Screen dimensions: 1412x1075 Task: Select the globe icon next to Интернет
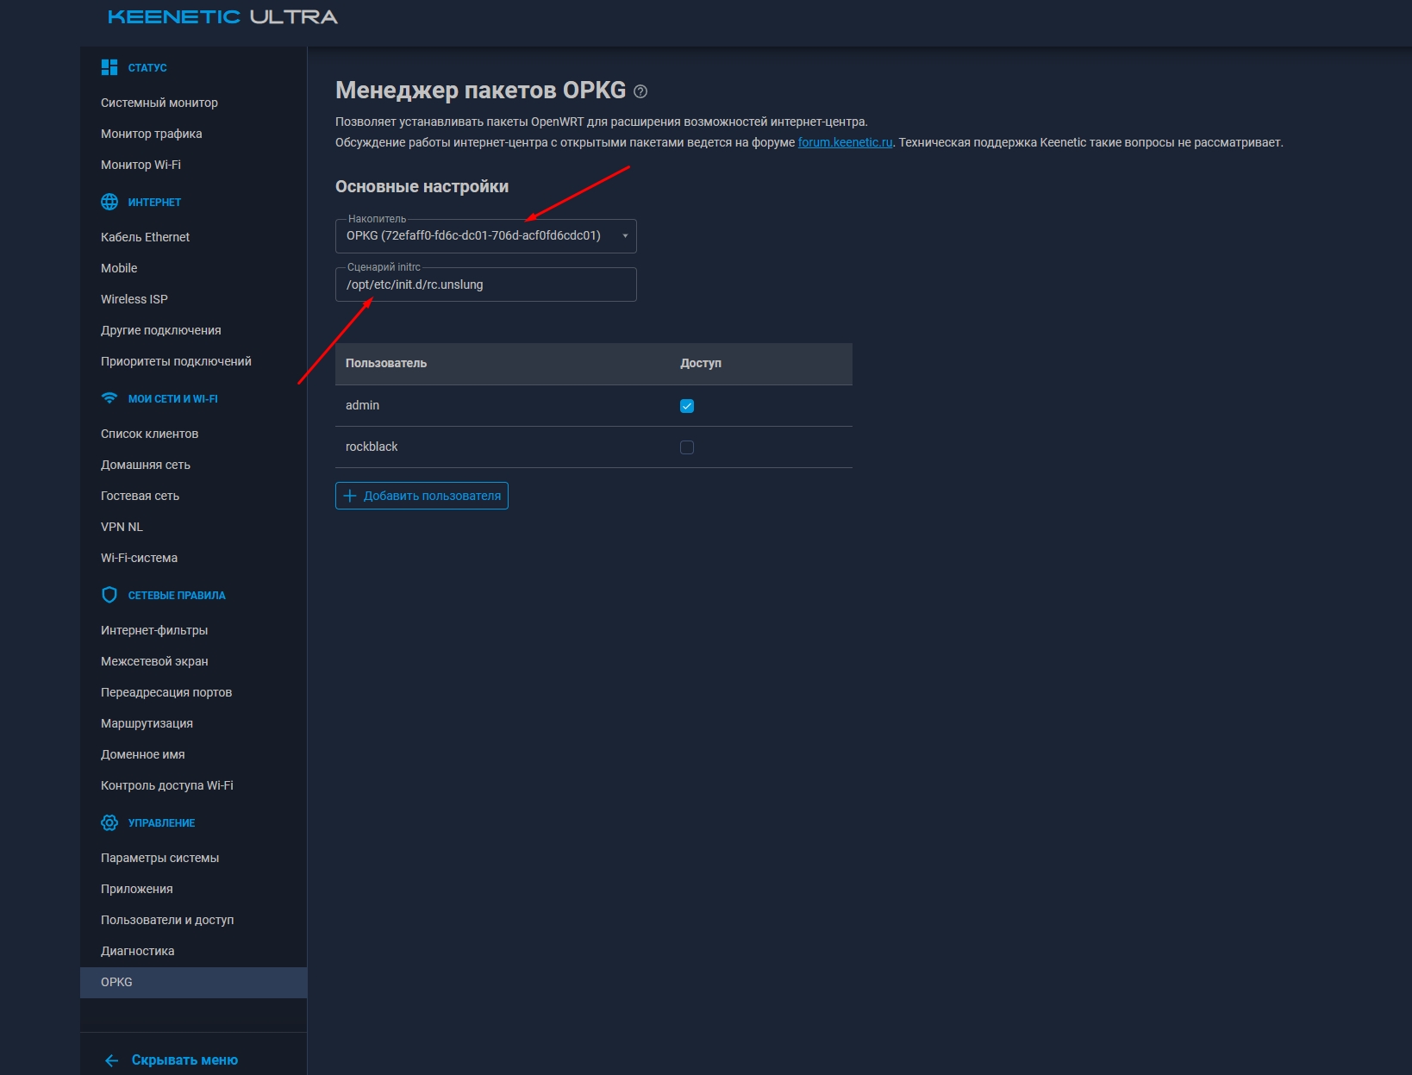coord(109,202)
